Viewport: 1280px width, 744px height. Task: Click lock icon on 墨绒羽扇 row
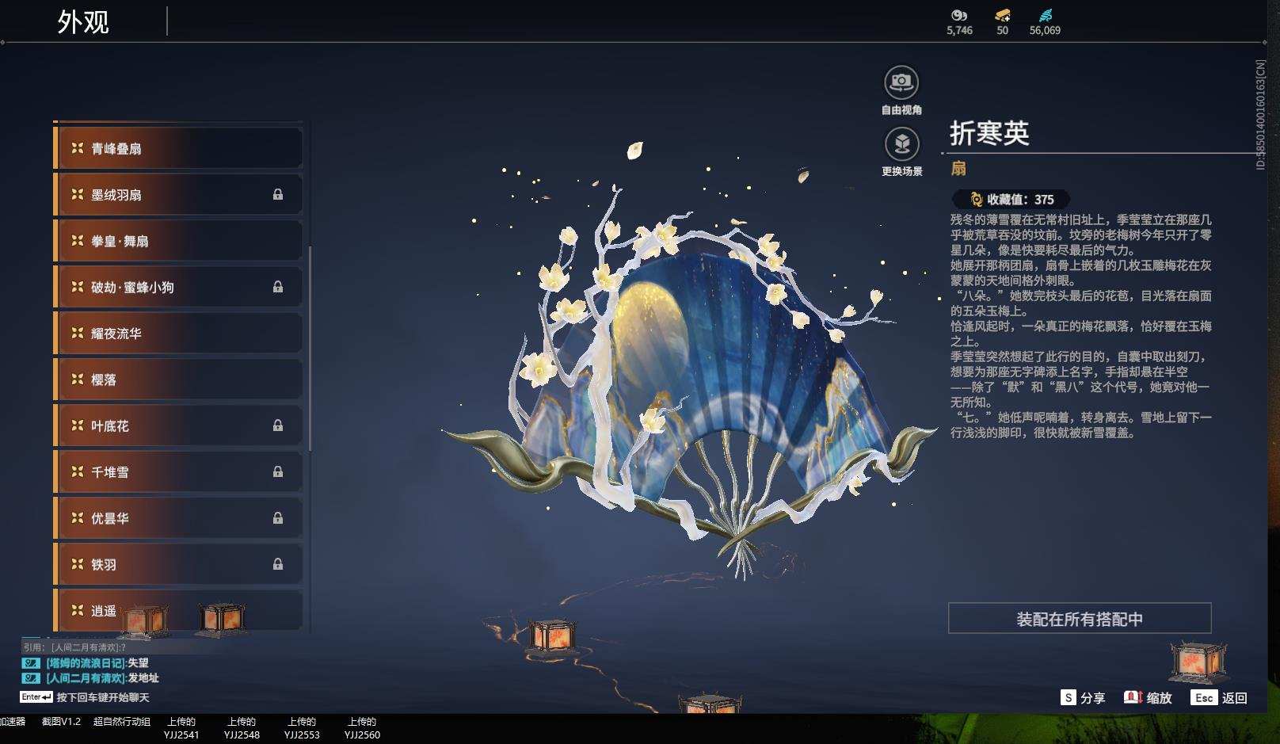(278, 194)
